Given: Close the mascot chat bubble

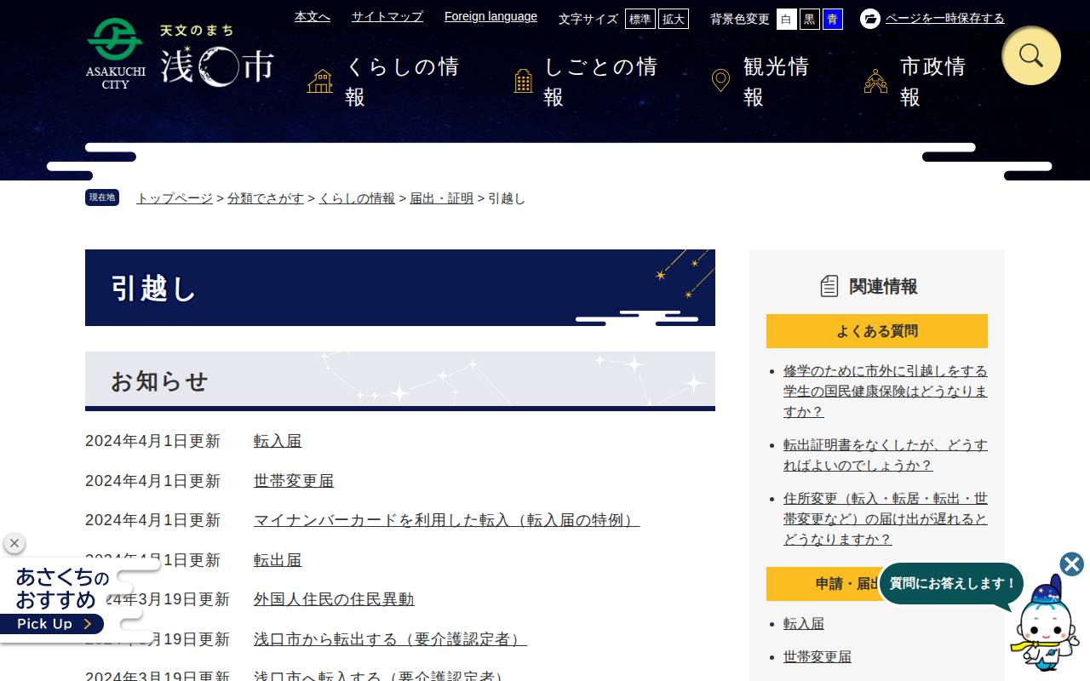Looking at the screenshot, I should click(x=1070, y=564).
